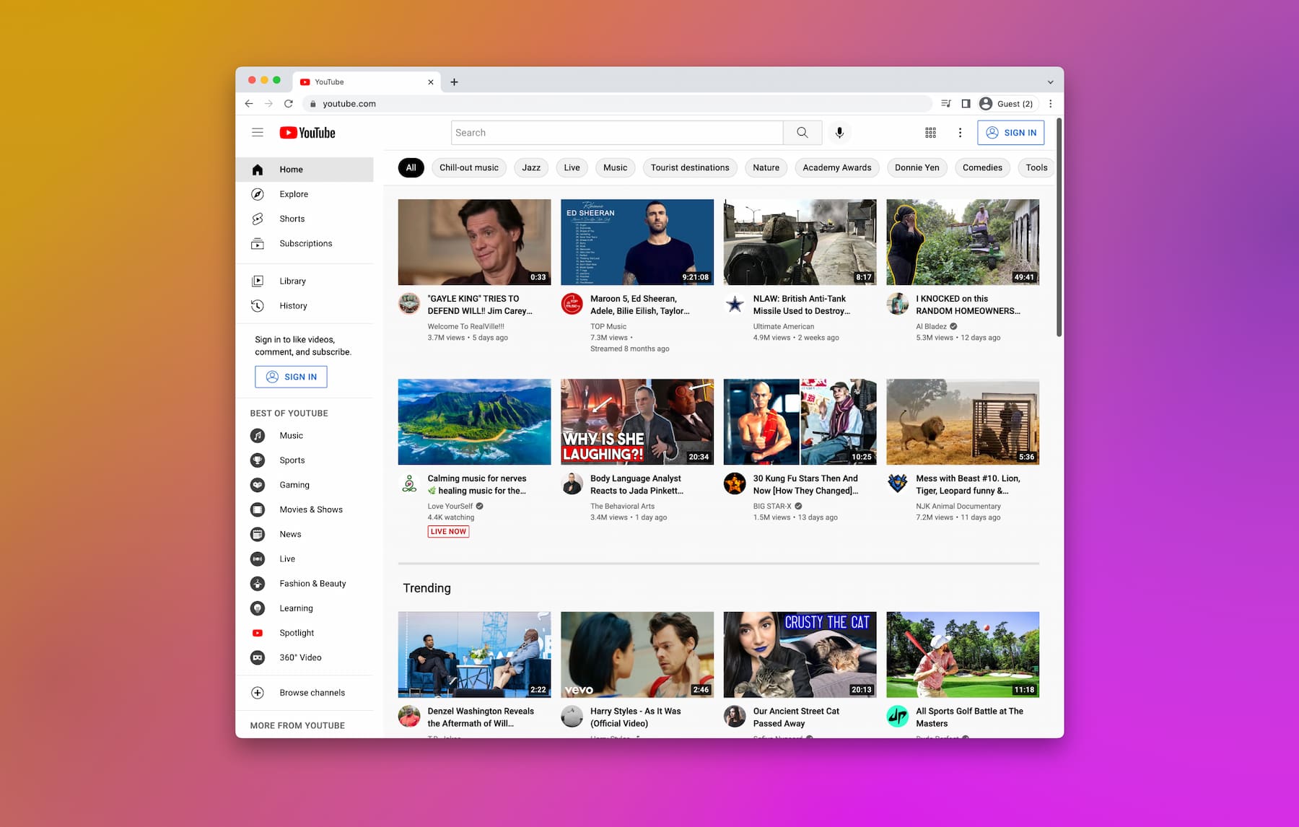The image size is (1299, 827).
Task: Open Calming music live stream thumbnail
Action: point(474,421)
